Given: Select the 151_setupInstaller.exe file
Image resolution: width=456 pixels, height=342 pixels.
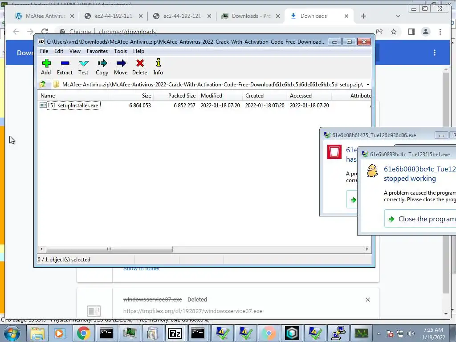Looking at the screenshot, I should [73, 105].
